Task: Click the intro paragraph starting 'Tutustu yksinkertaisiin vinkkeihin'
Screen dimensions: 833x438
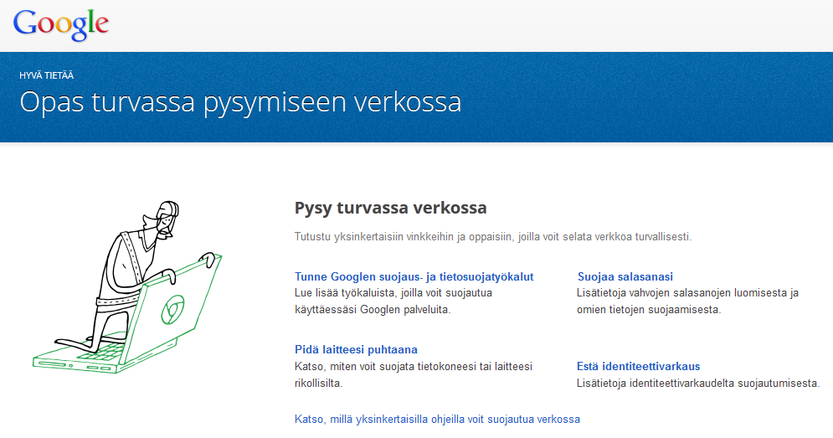Action: 493,237
